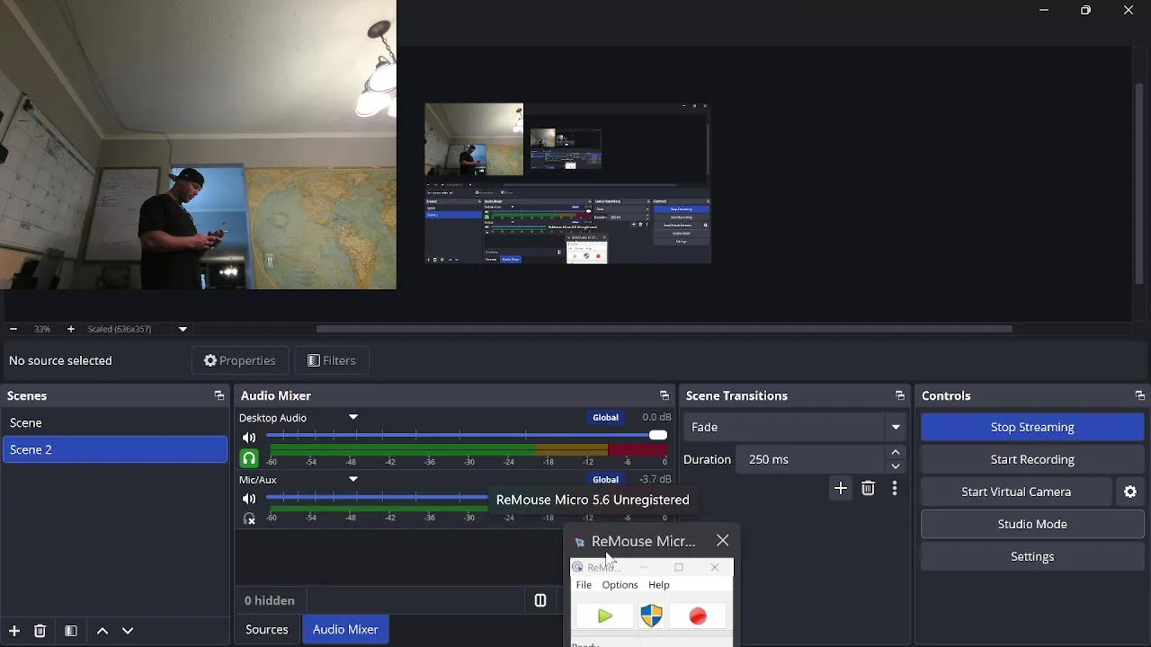
Task: Open source Filters button
Action: tap(331, 360)
